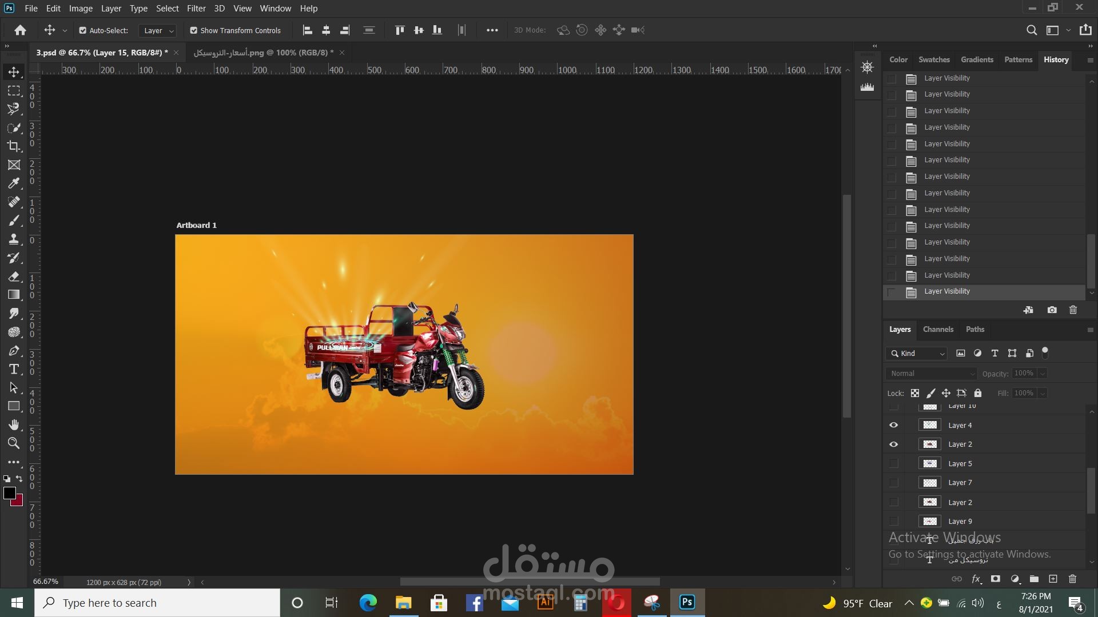Switch to the Channels tab
Image resolution: width=1098 pixels, height=617 pixels.
[938, 330]
